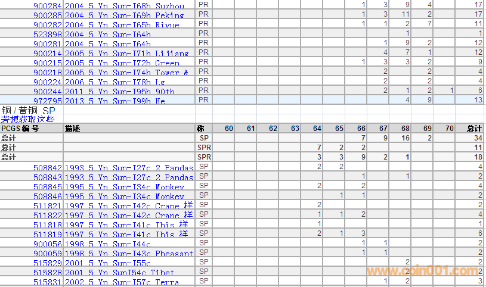486x287 pixels.
Task: Open coin entry number 523898
Action: tap(47, 35)
